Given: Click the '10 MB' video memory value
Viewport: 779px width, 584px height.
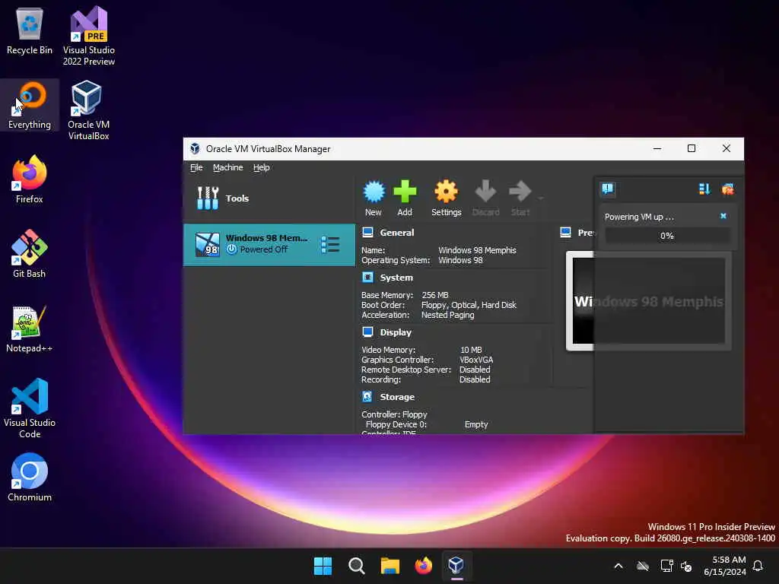Looking at the screenshot, I should (471, 350).
